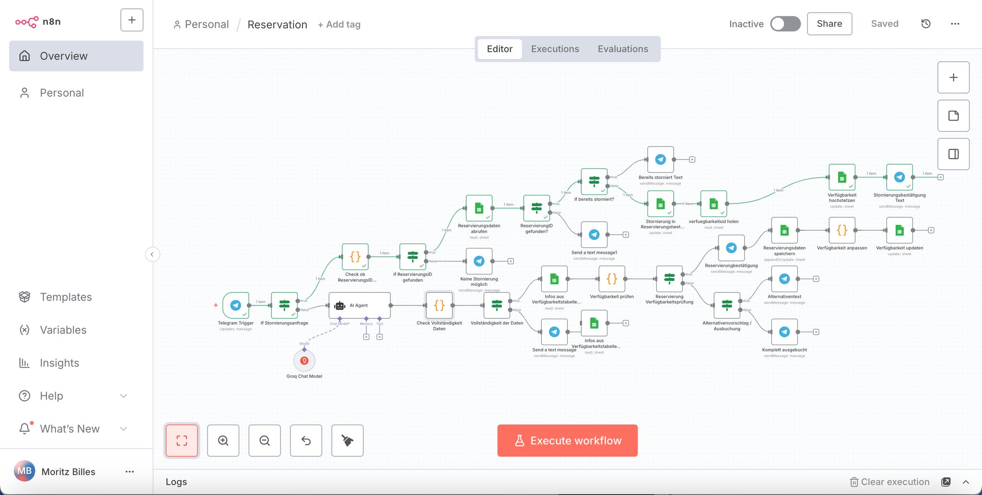
Task: Click the Execute workflow button
Action: pos(567,440)
